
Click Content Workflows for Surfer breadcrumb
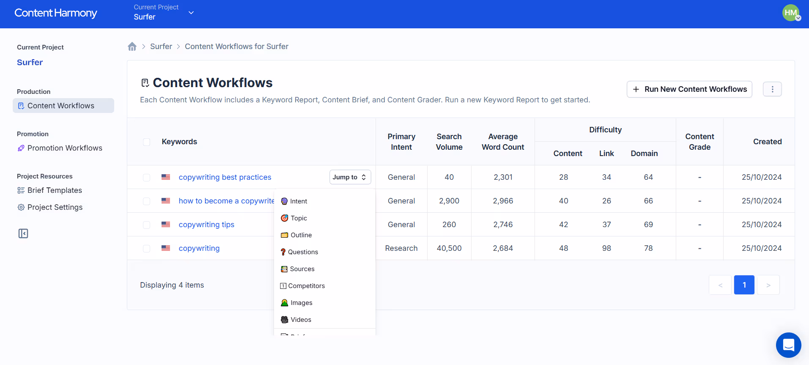[x=236, y=47]
